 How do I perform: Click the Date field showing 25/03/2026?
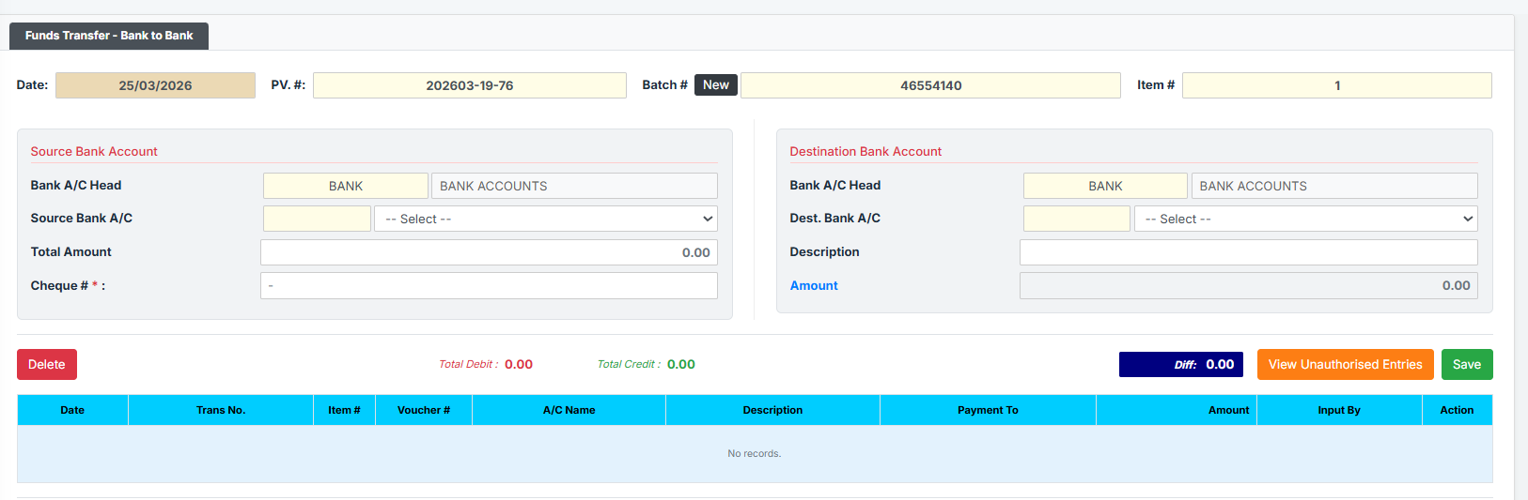155,85
